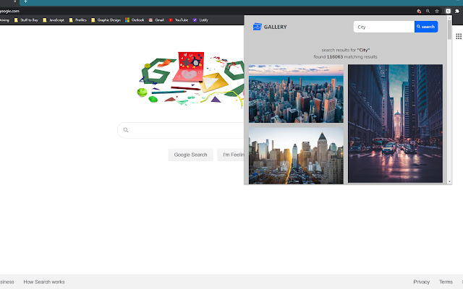Click the "found 116063 matching results" text
The width and height of the screenshot is (463, 289).
coord(346,57)
